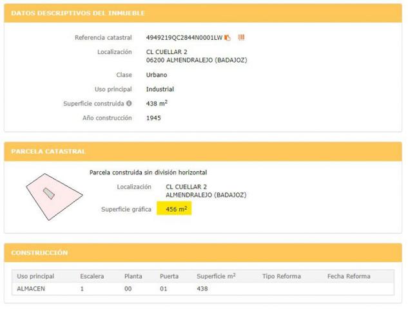
Task: Click the Puerta column header
Action: (x=170, y=276)
